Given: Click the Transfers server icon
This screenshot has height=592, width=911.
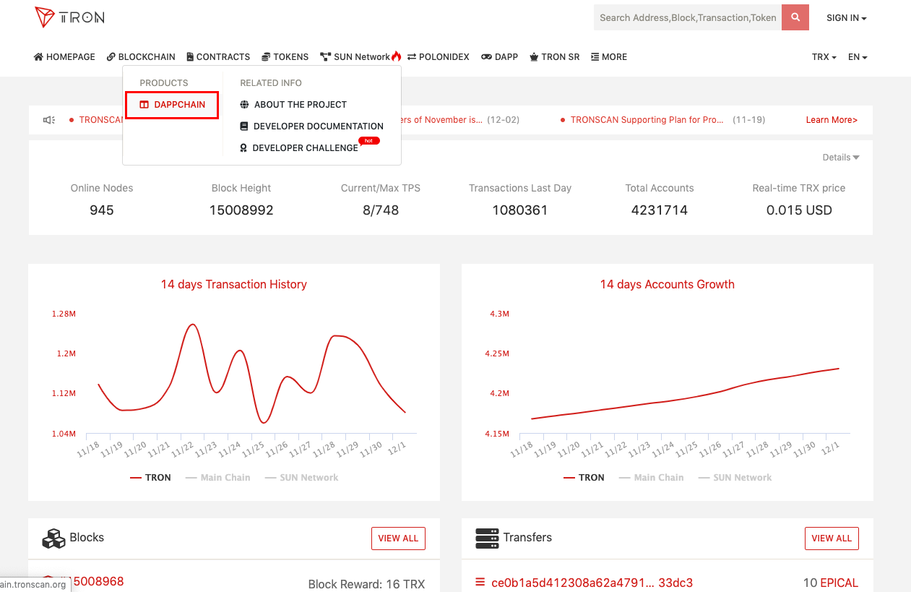Looking at the screenshot, I should click(488, 539).
